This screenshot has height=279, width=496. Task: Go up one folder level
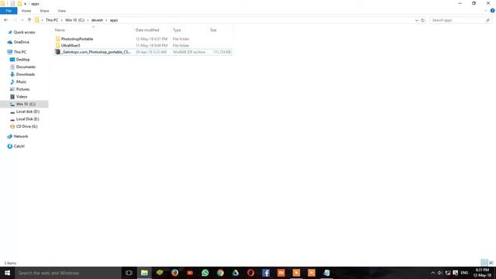tap(29, 20)
